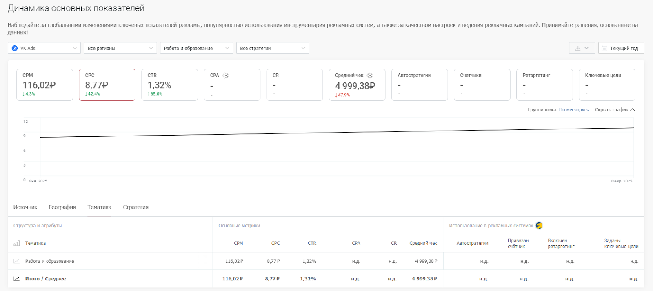Switch to the Стратегия tab
This screenshot has height=291, width=653.
click(135, 207)
